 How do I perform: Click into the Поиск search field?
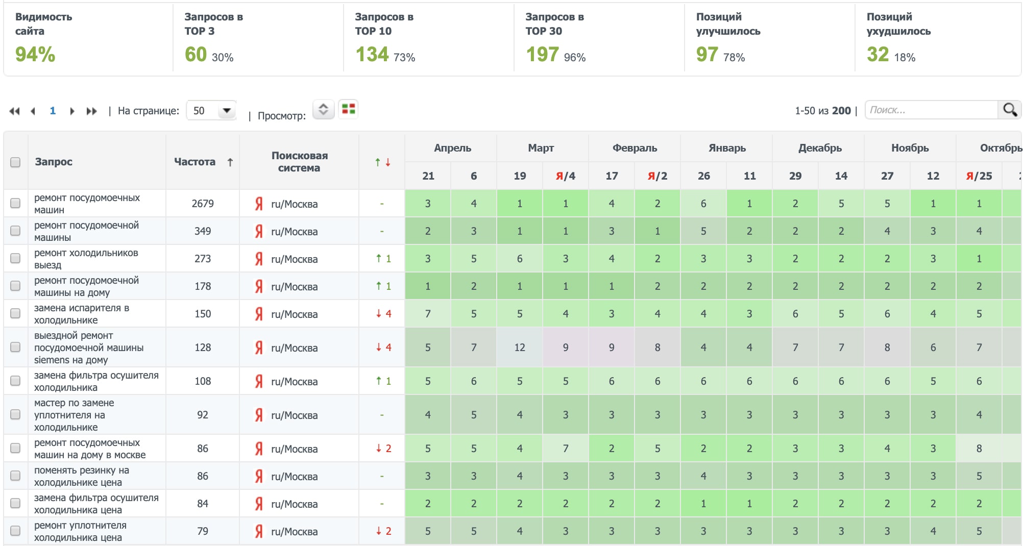931,110
